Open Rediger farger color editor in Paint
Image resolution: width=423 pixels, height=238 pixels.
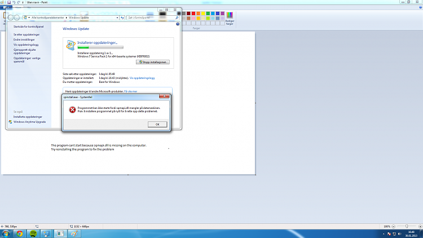230,19
